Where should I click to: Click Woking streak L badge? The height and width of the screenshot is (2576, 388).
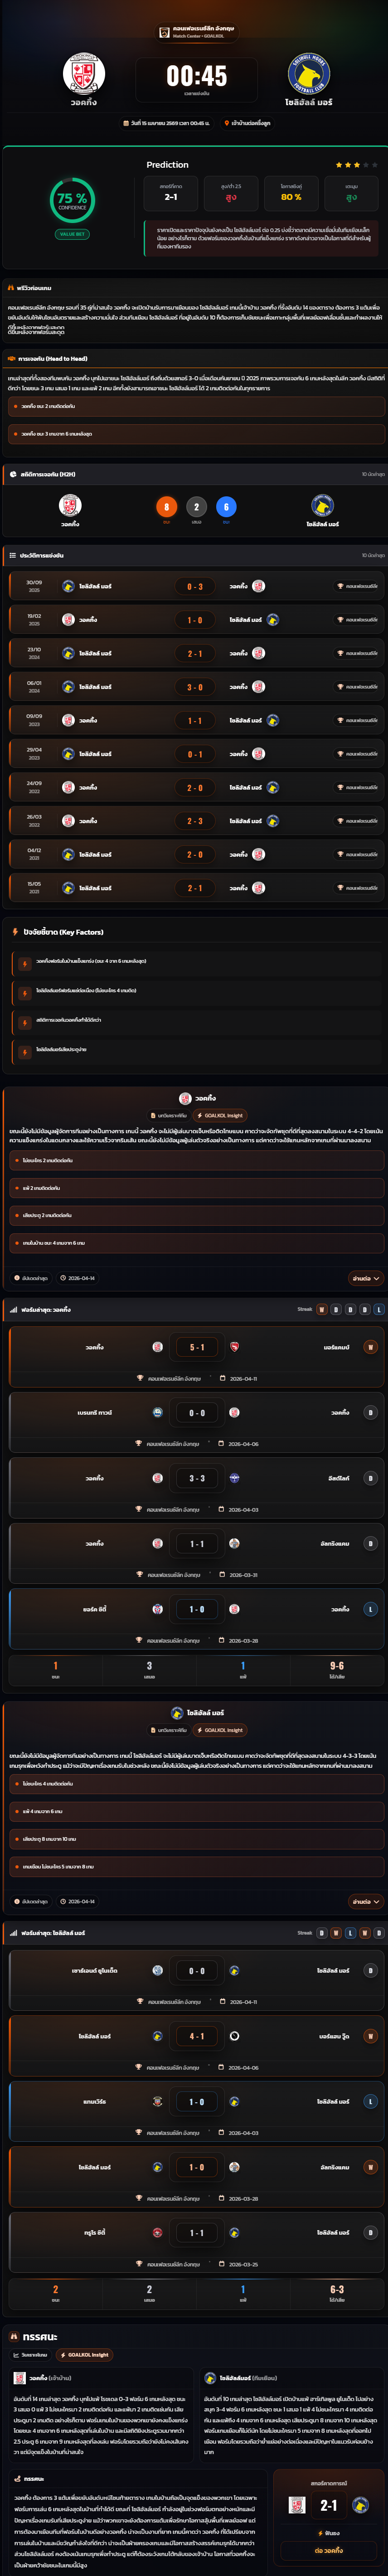pos(378,1309)
